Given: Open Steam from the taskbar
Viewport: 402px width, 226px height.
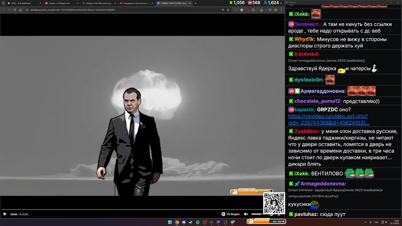Looking at the screenshot, I should tap(191, 222).
